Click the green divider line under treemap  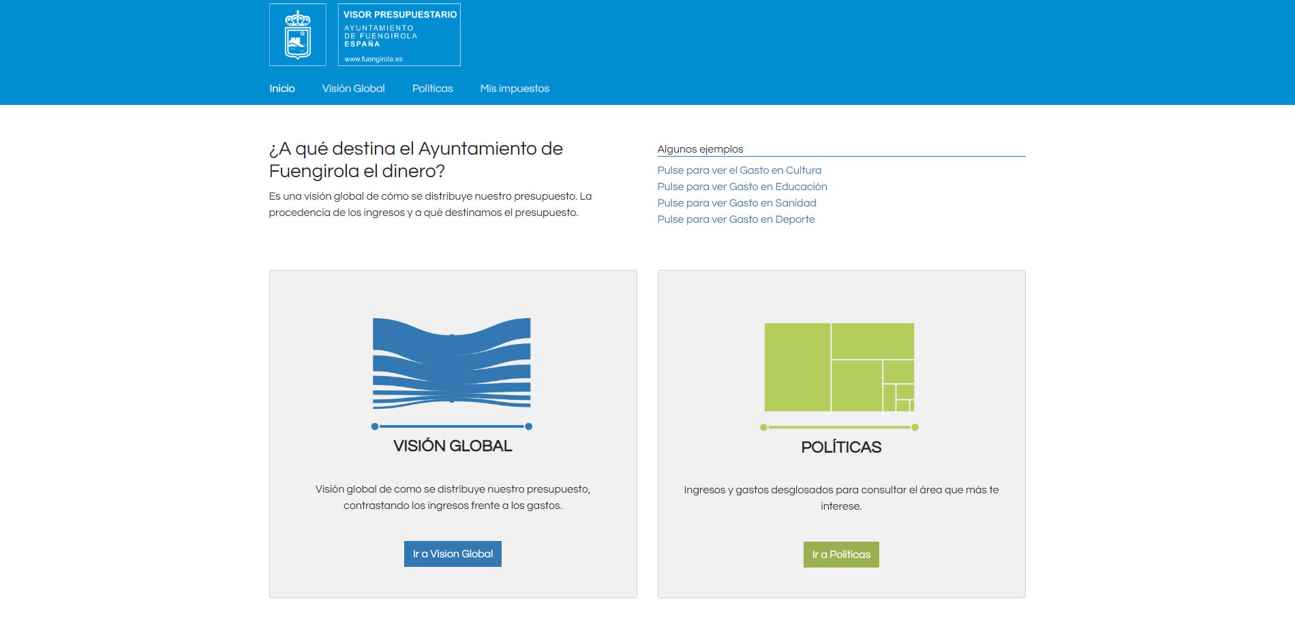[x=839, y=427]
